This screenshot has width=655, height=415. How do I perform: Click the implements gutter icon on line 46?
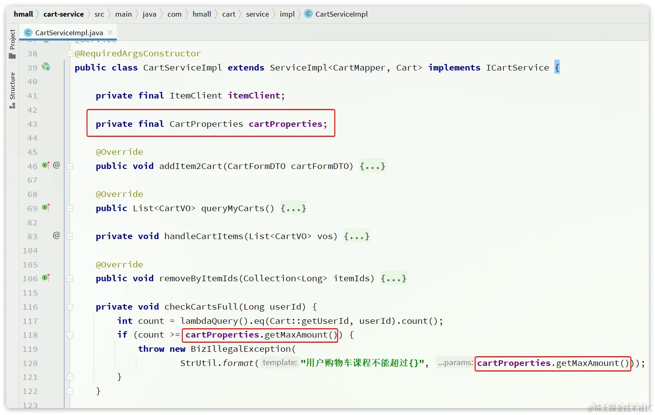point(46,165)
